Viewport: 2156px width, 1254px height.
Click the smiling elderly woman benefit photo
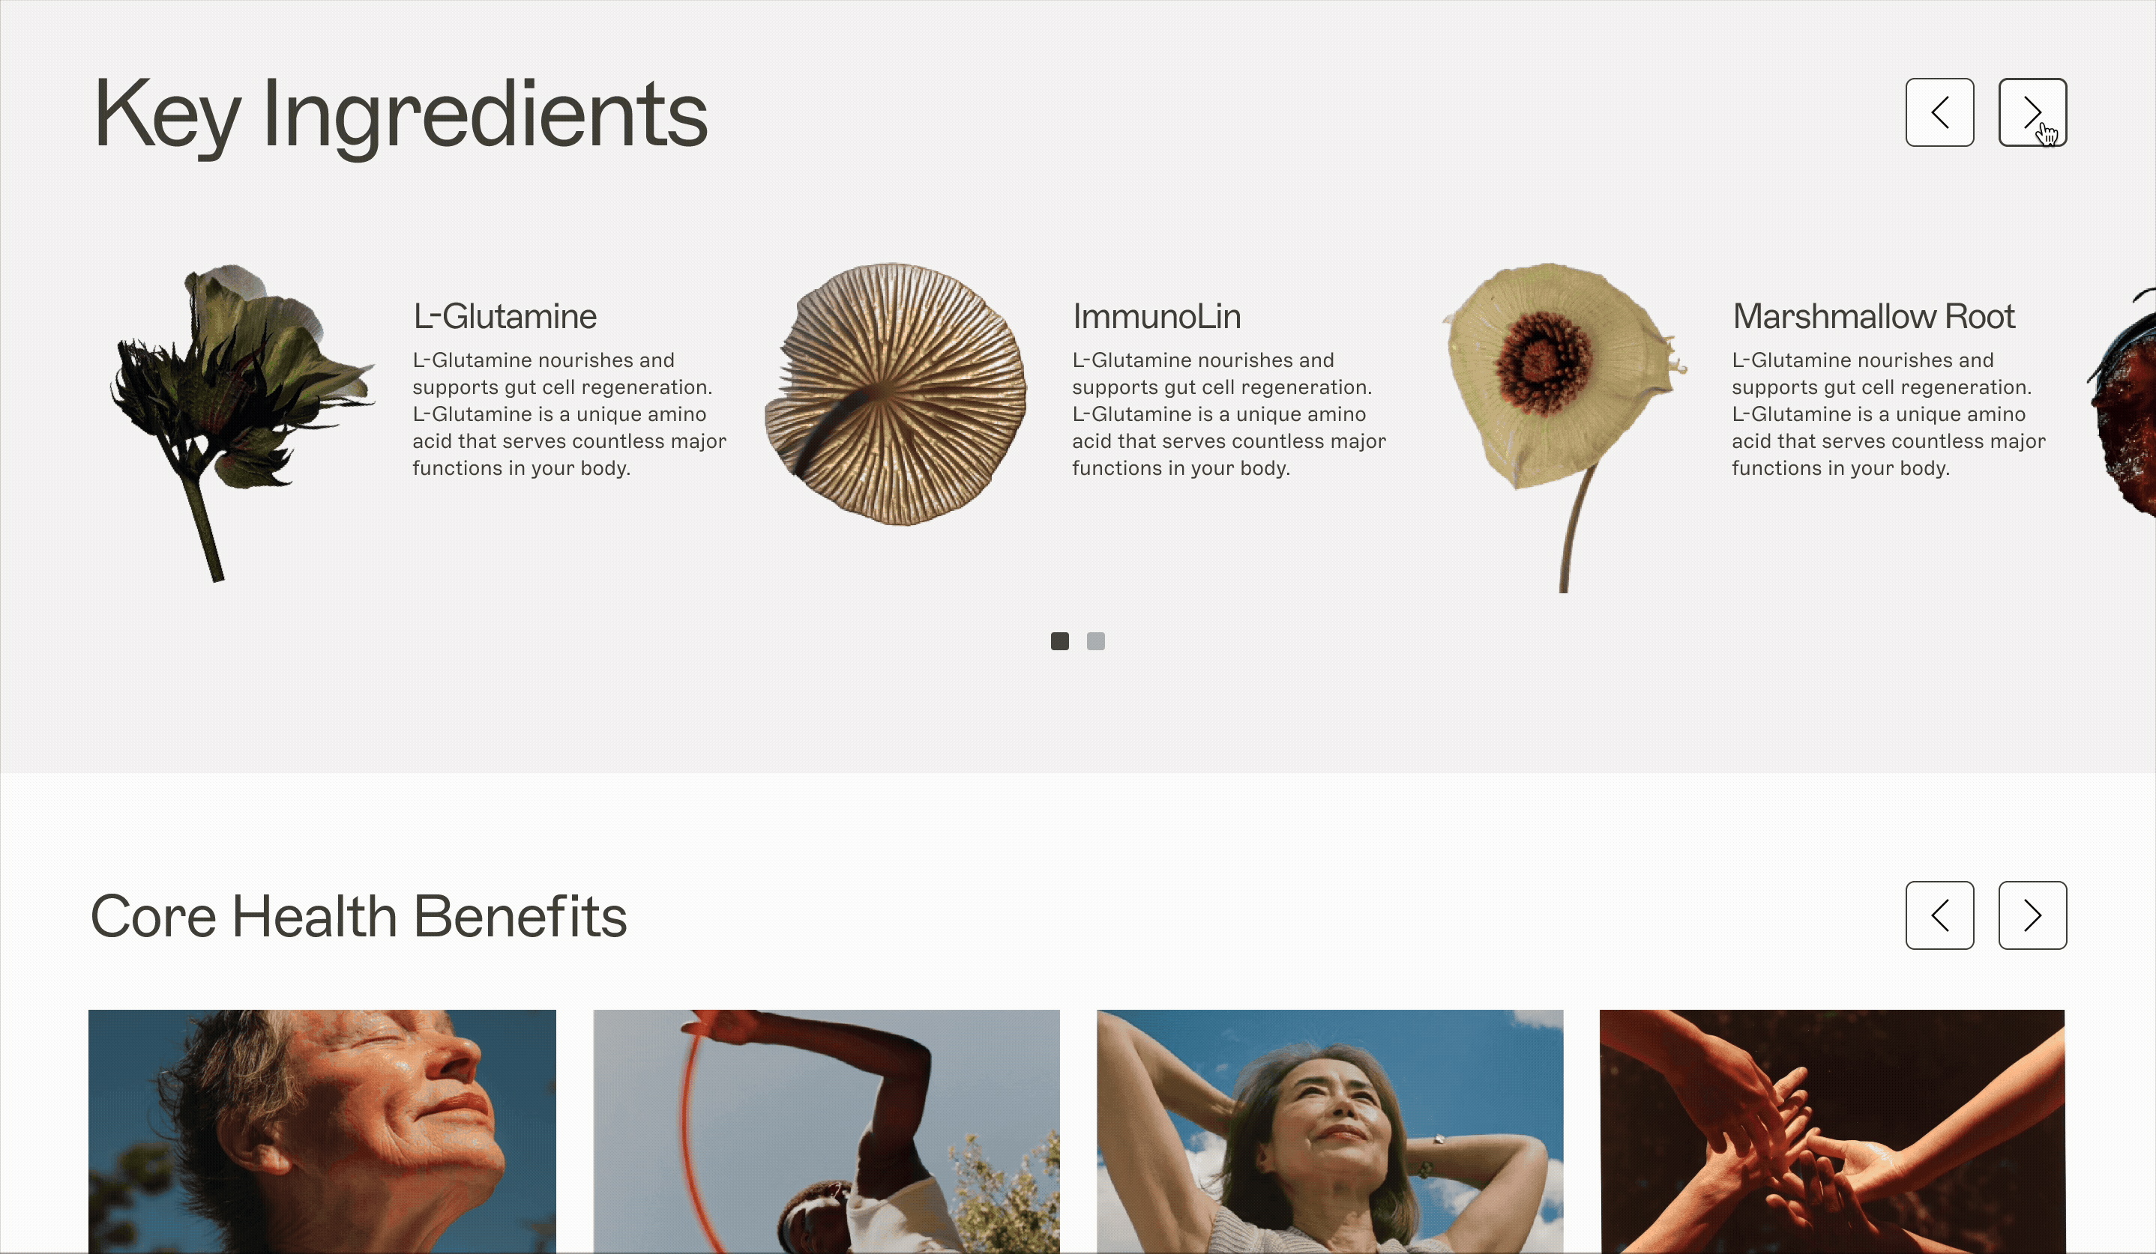tap(322, 1131)
